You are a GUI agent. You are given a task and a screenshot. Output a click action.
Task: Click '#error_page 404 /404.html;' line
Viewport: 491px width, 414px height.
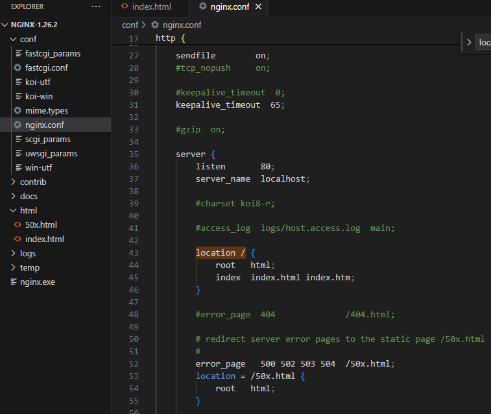(295, 315)
